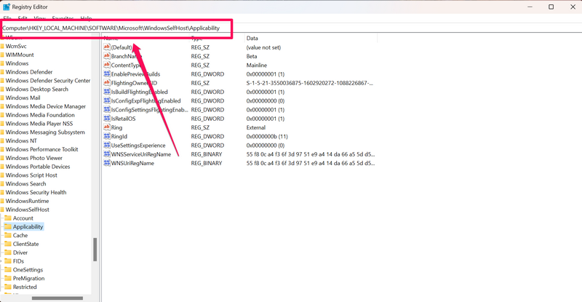582x302 pixels.
Task: Select the Windows Defender key
Action: click(29, 72)
